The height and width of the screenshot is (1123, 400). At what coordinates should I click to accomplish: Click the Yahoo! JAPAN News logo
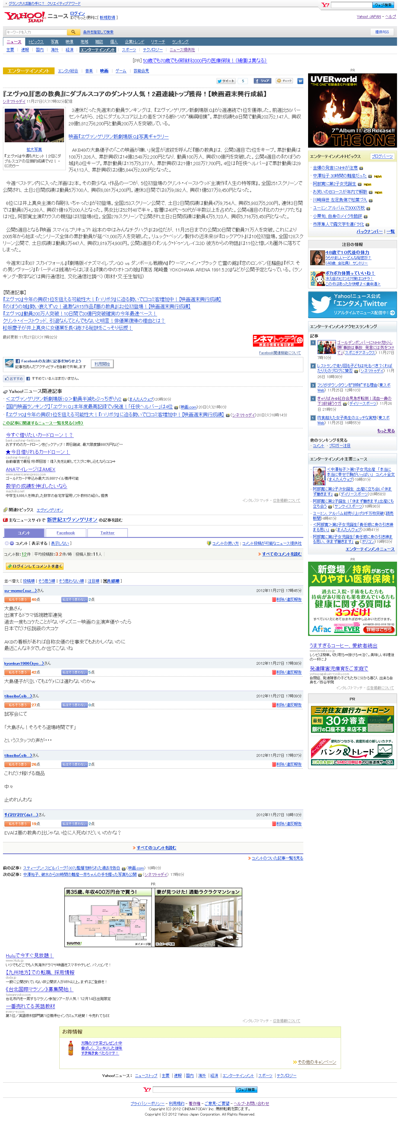(x=36, y=17)
